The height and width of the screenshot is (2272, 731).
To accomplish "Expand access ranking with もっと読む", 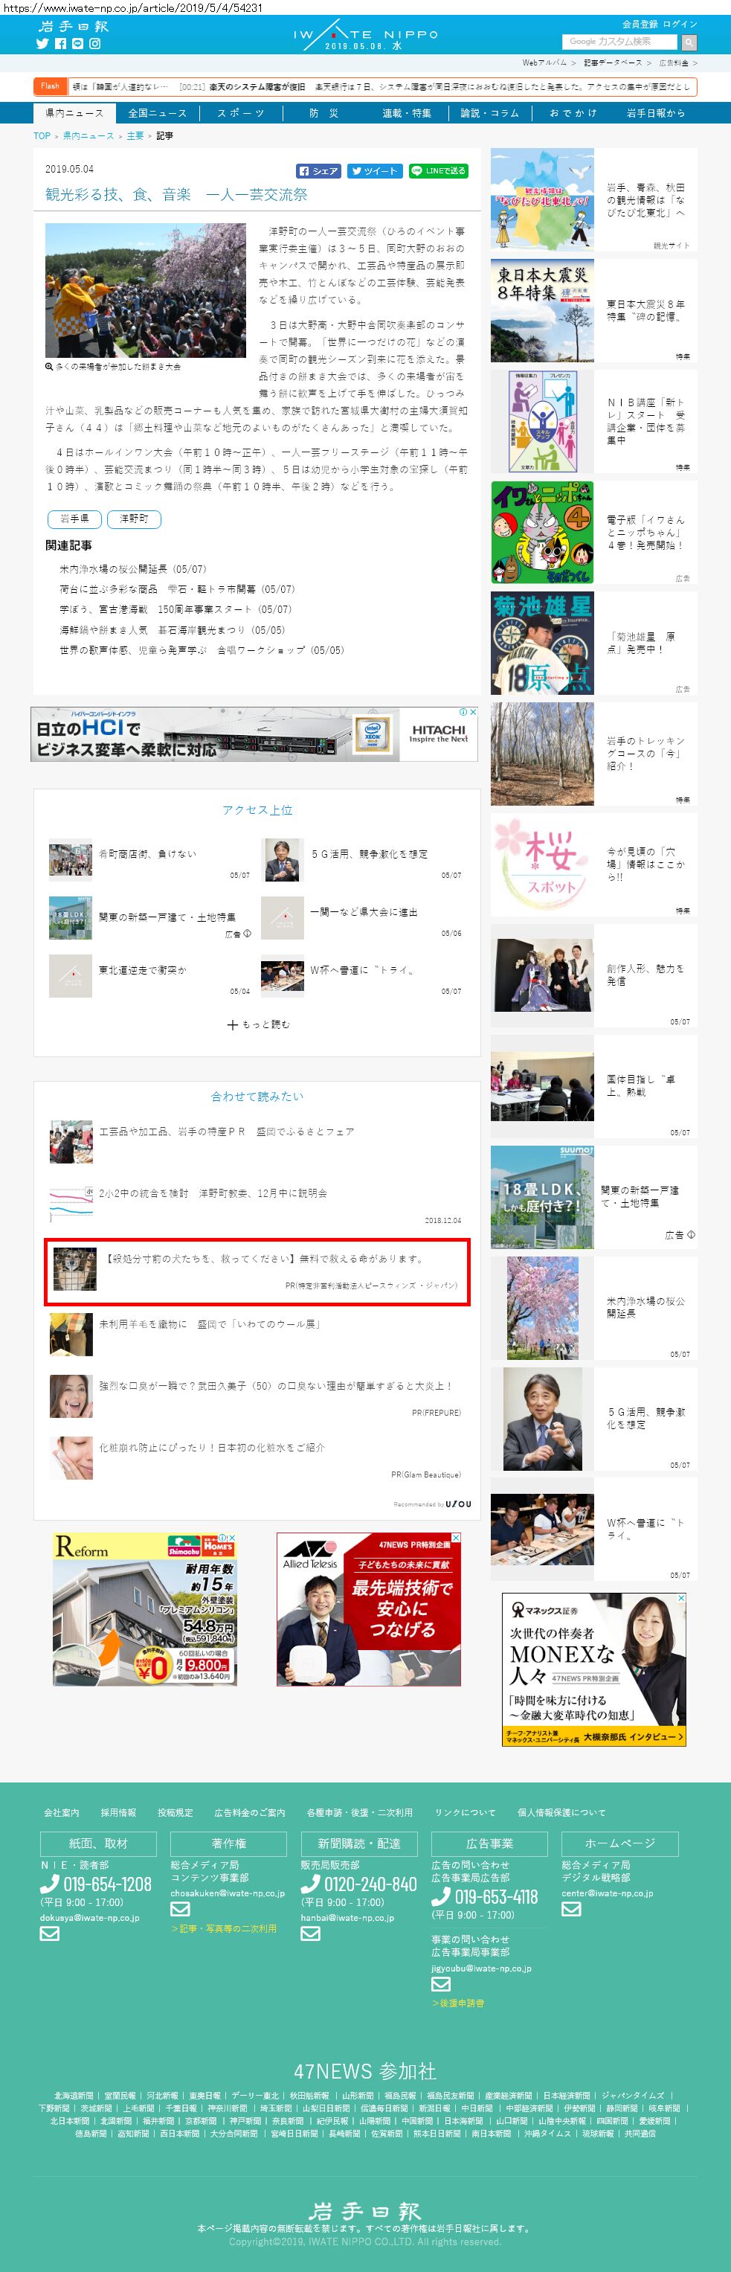I will coord(257,1024).
